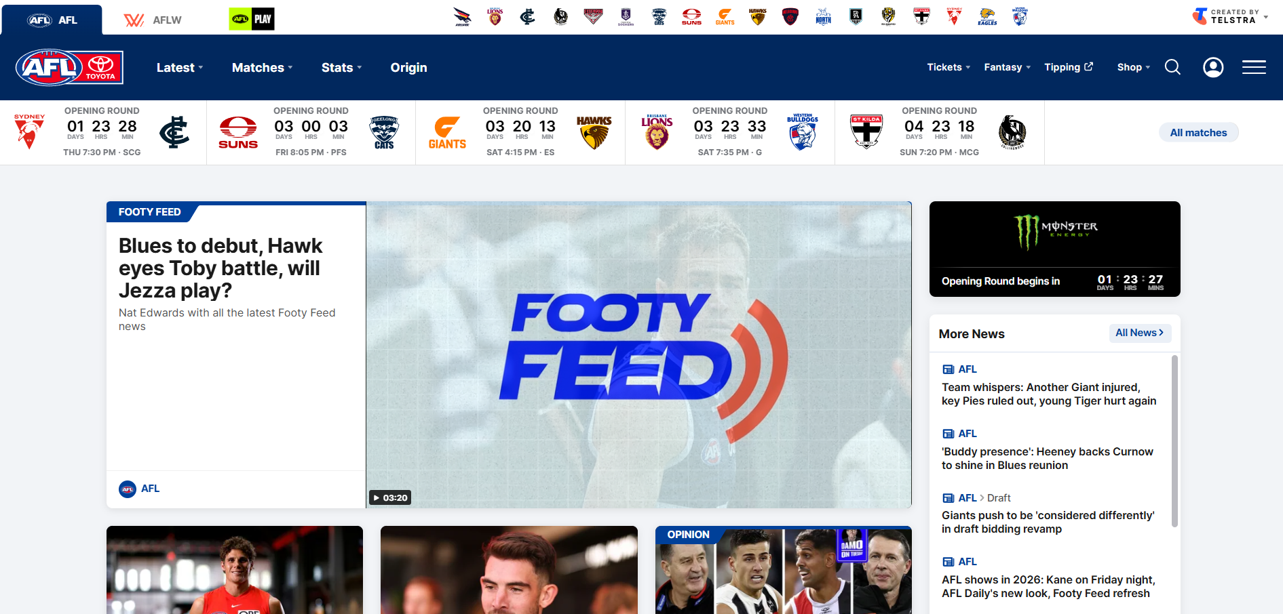
Task: Open 'AFL shows in 2026' article
Action: (1048, 587)
